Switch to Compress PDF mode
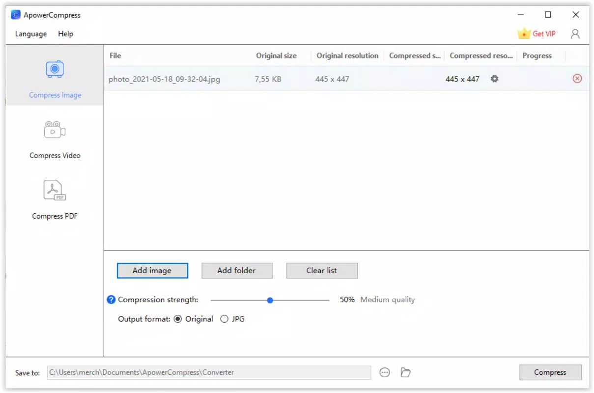Screen dimensions: 594x393 point(55,200)
